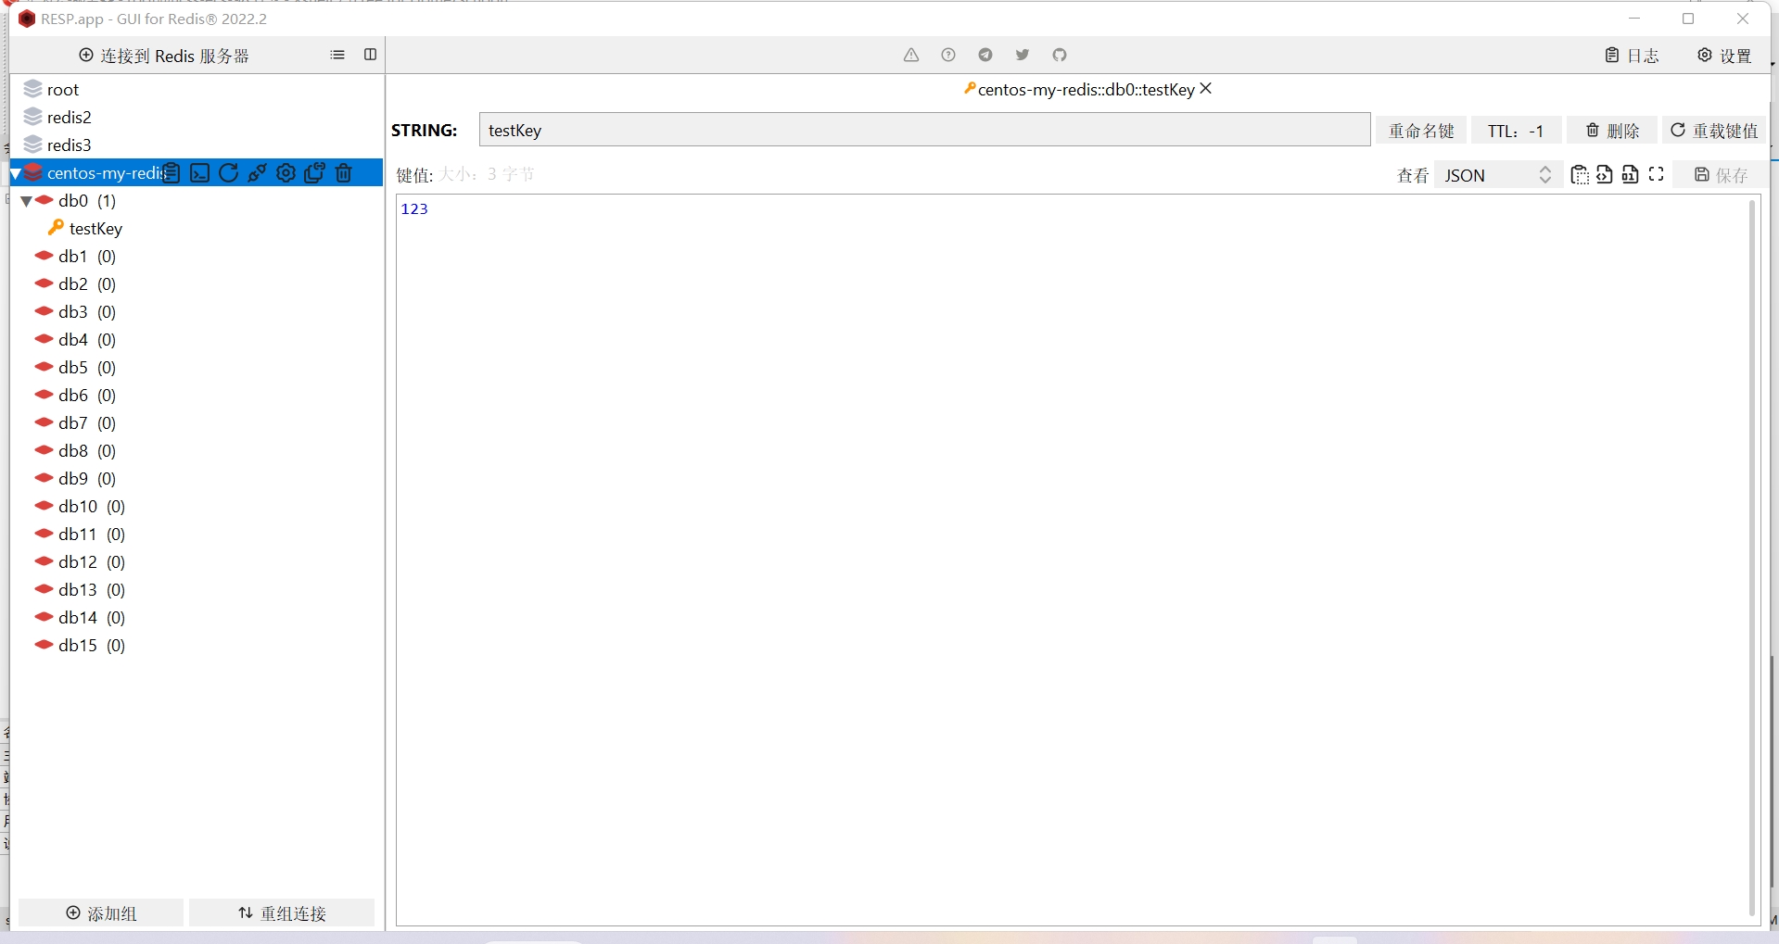
Task: Click the binary 01 file icon
Action: pos(1631,174)
